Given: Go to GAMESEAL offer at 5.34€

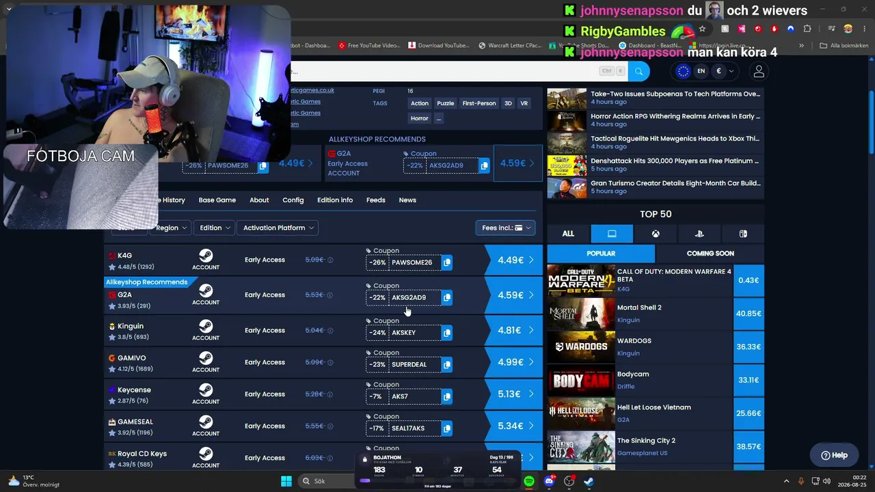Looking at the screenshot, I should 514,426.
